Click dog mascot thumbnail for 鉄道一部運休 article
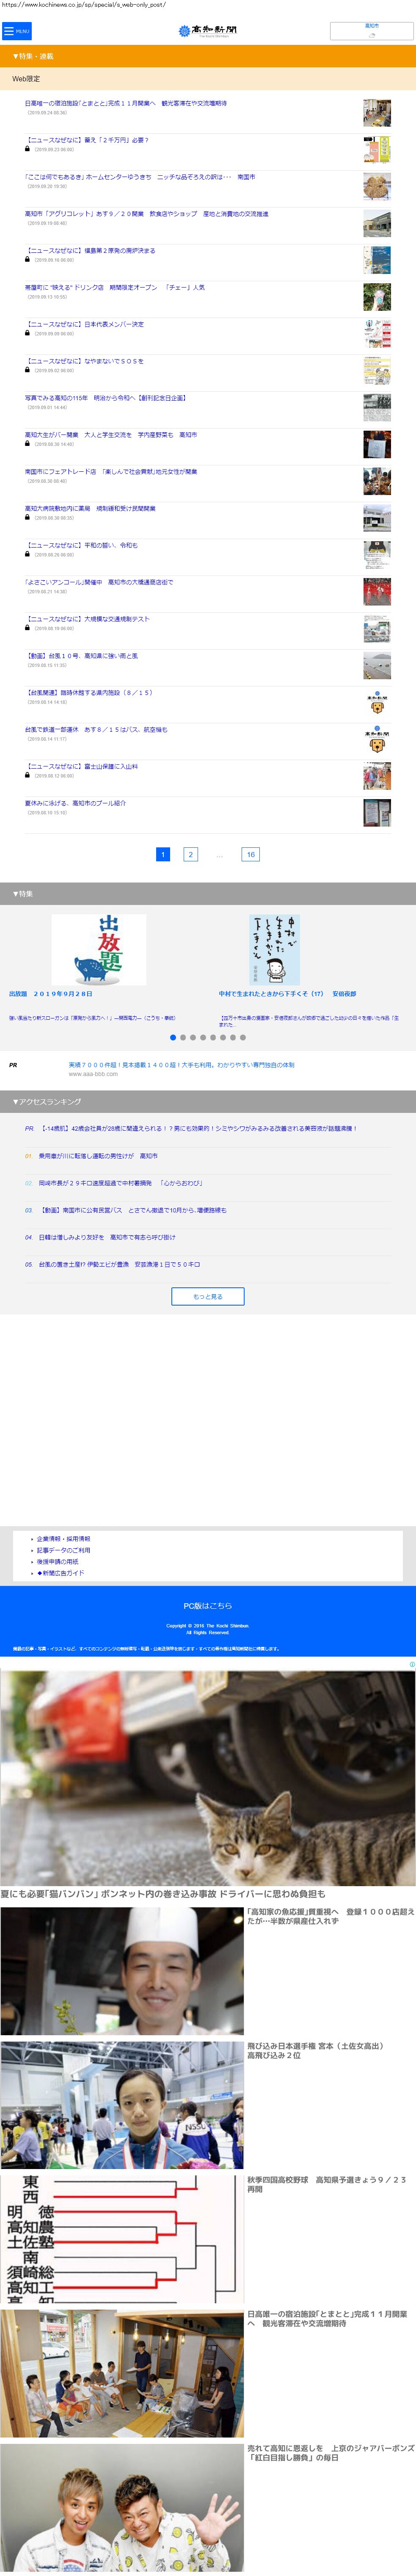 coord(377,740)
